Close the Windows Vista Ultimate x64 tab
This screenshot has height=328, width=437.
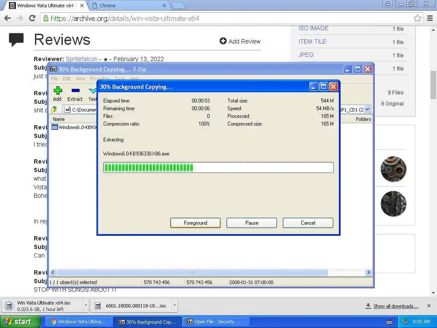pyautogui.click(x=82, y=6)
